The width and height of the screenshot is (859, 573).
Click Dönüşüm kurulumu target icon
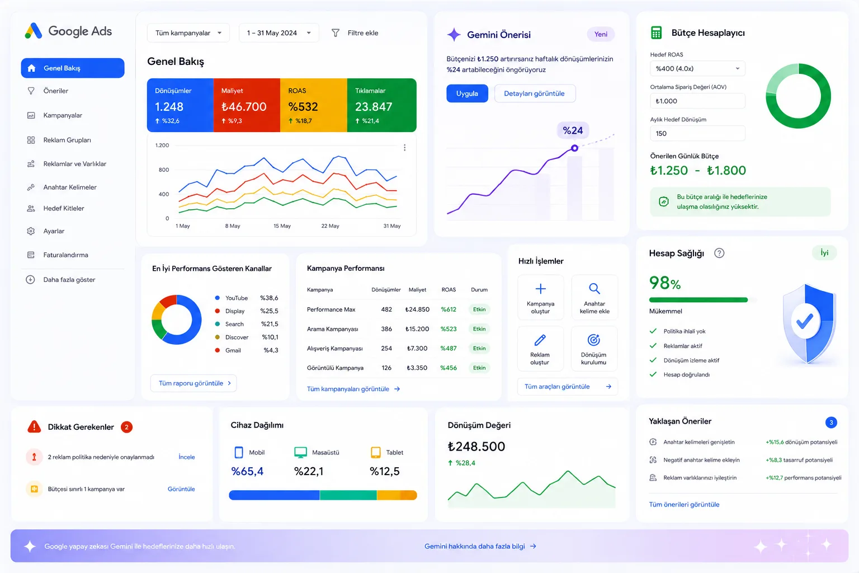tap(594, 340)
